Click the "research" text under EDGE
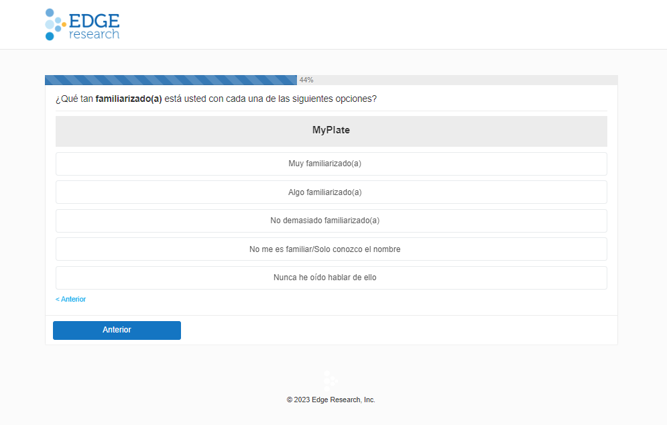The height and width of the screenshot is (425, 667). pyautogui.click(x=94, y=34)
